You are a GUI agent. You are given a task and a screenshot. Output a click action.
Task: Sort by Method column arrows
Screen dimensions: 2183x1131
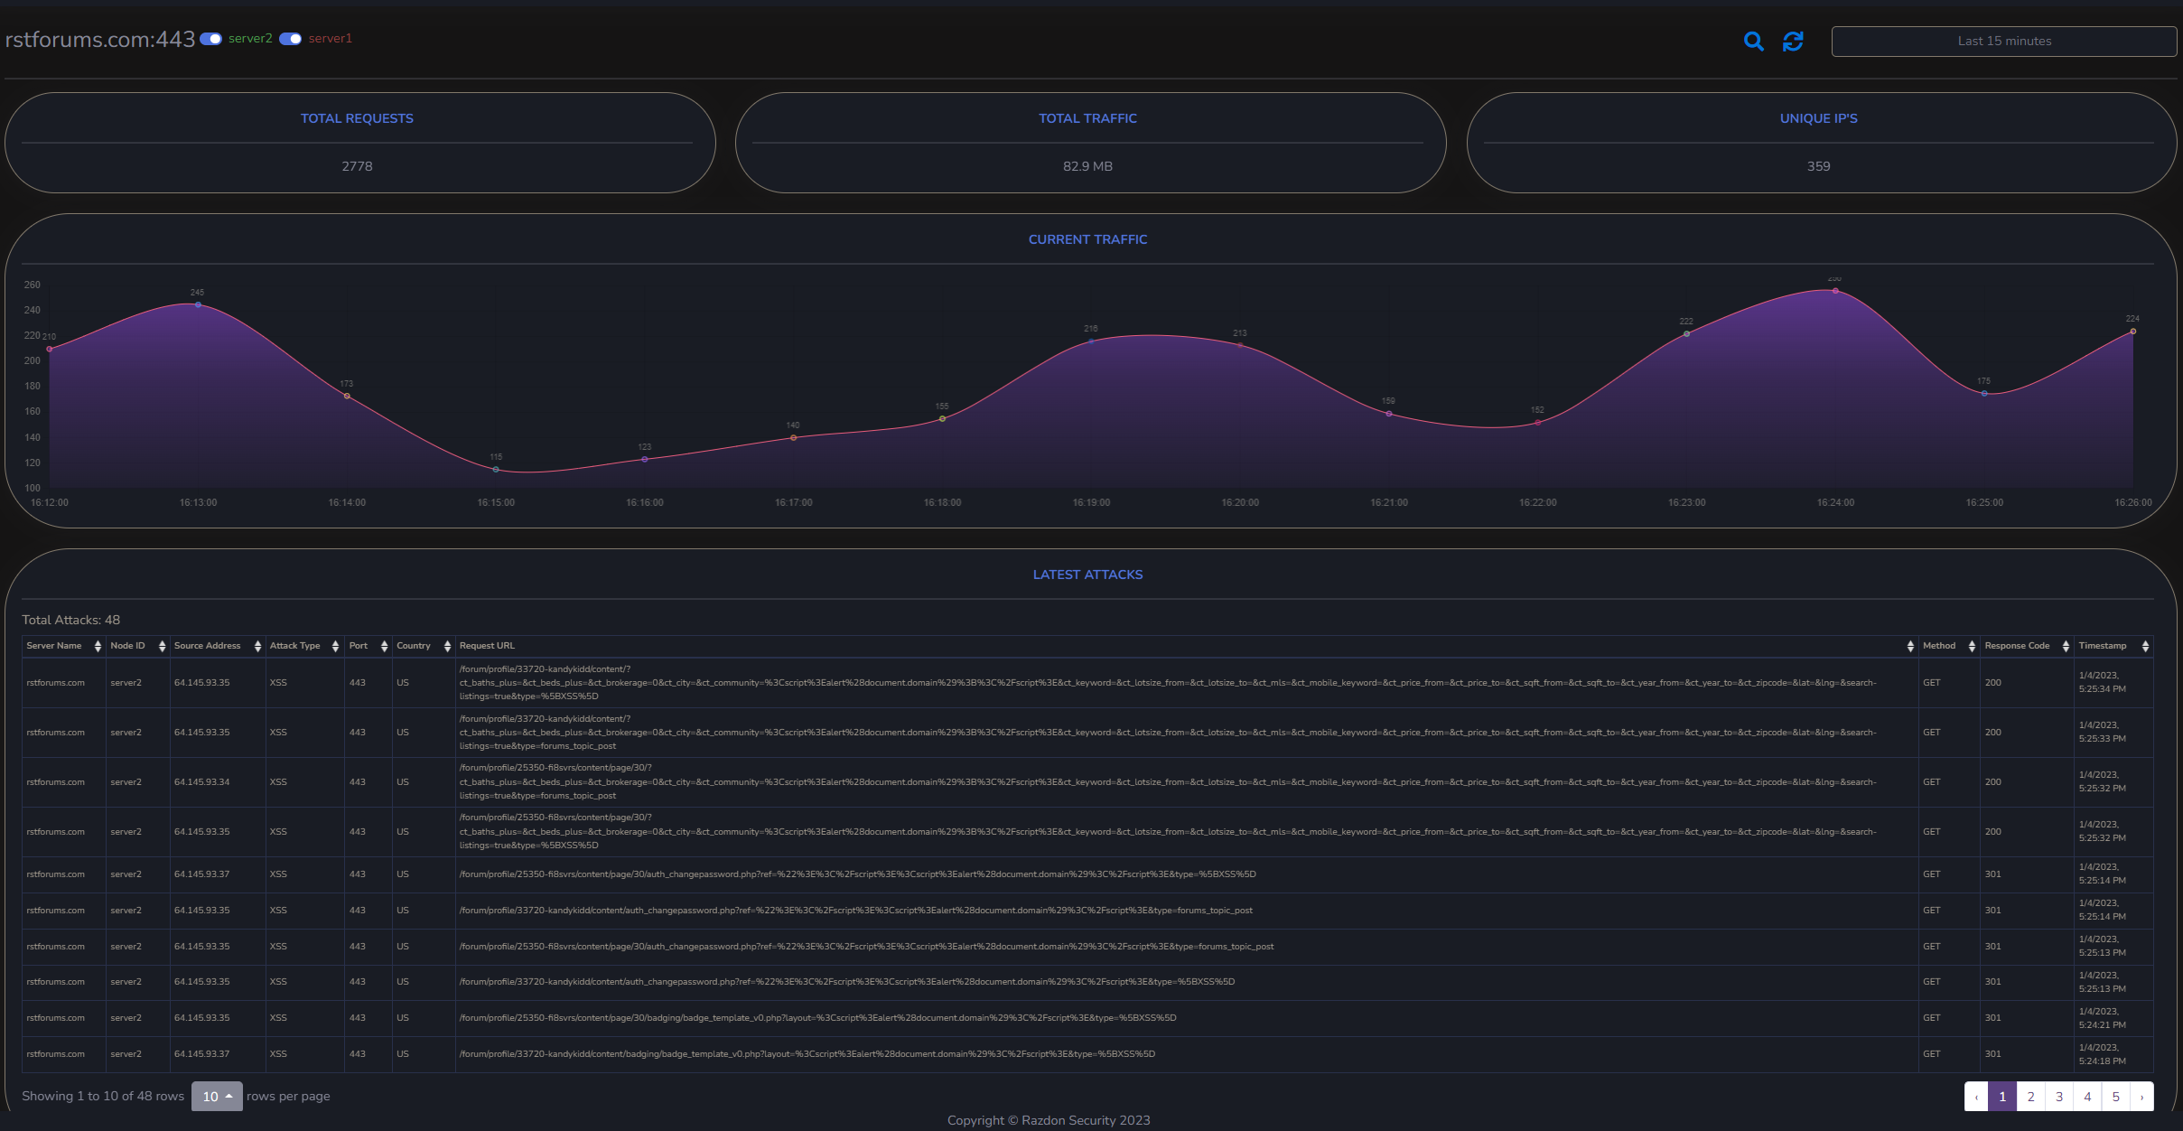coord(1972,646)
